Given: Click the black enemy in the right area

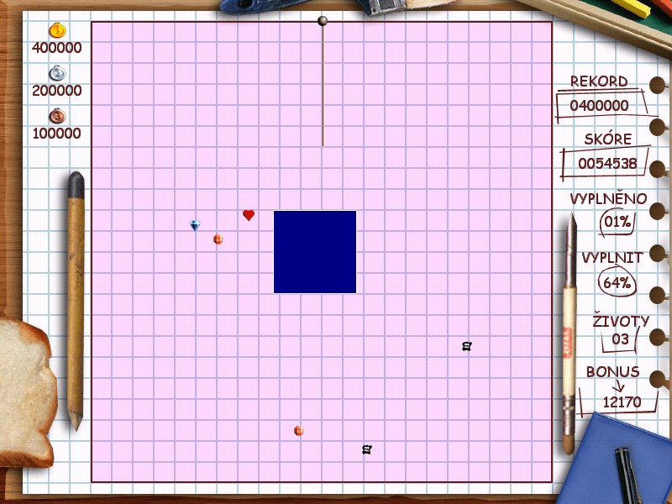Looking at the screenshot, I should coord(467,346).
